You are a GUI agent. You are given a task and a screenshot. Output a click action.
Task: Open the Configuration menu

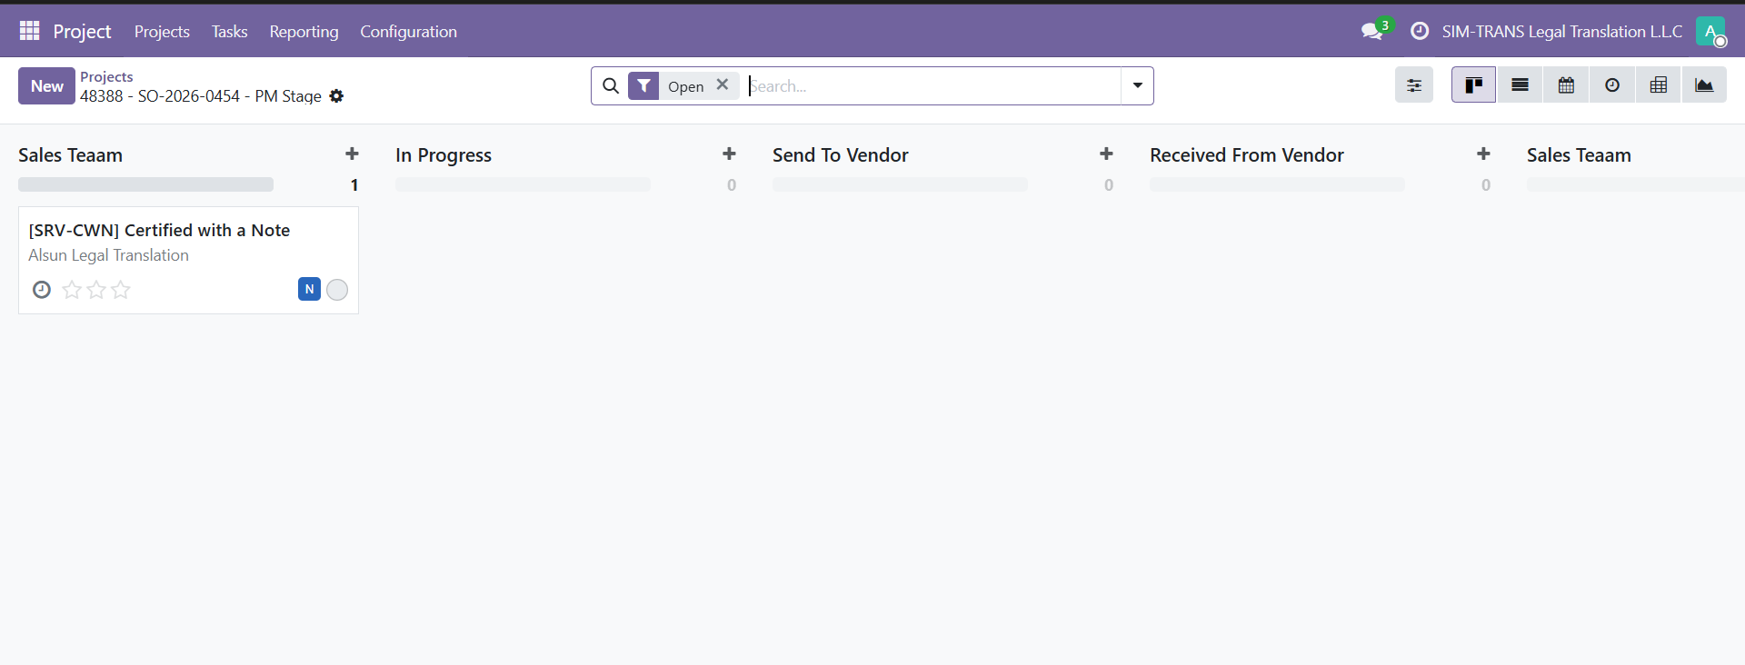(x=408, y=31)
